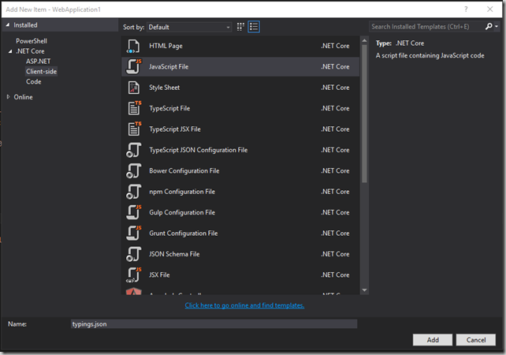Image resolution: width=506 pixels, height=355 pixels.
Task: Select the .NET Core tree label
Action: pyautogui.click(x=30, y=51)
